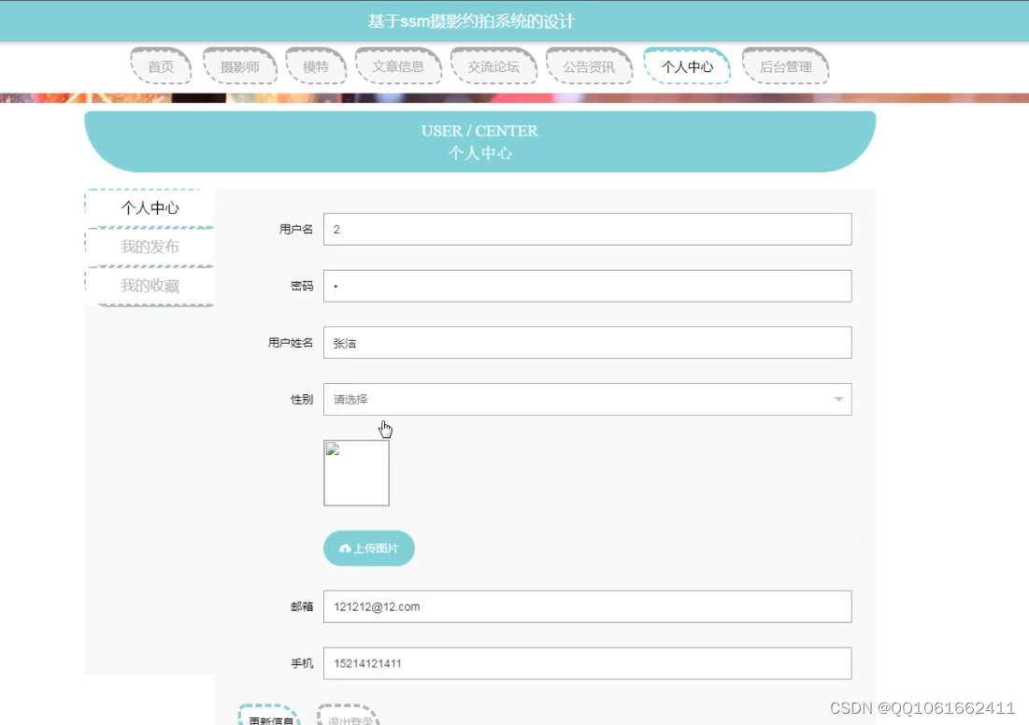Select 个人中心 in the left sidebar
The height and width of the screenshot is (725, 1029).
tap(150, 208)
